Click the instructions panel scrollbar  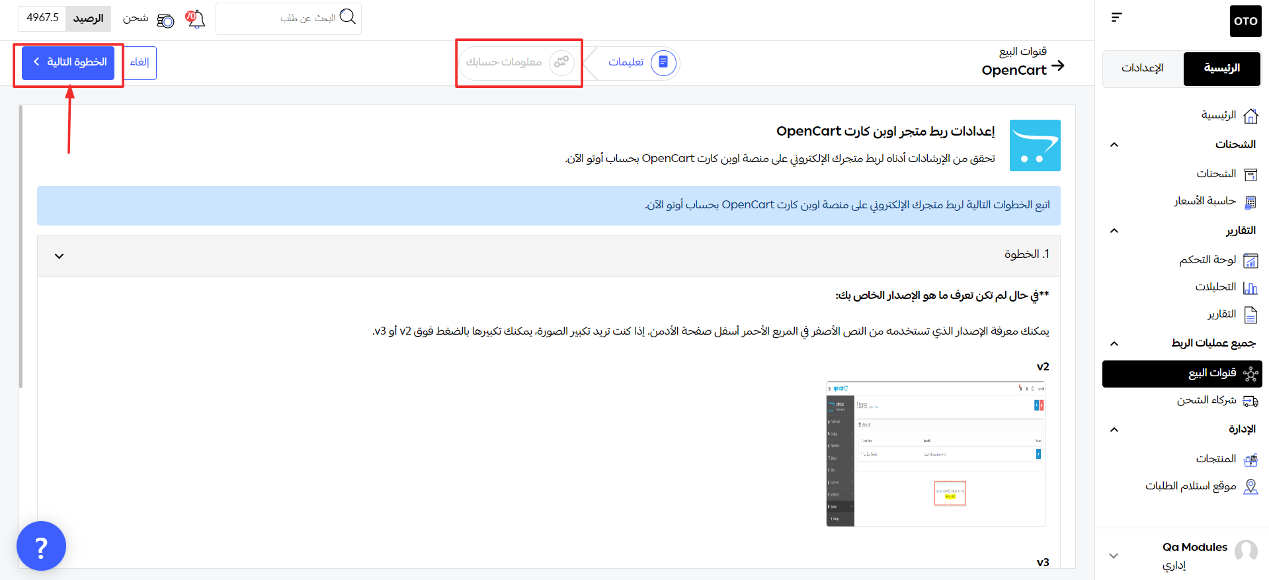click(21, 246)
